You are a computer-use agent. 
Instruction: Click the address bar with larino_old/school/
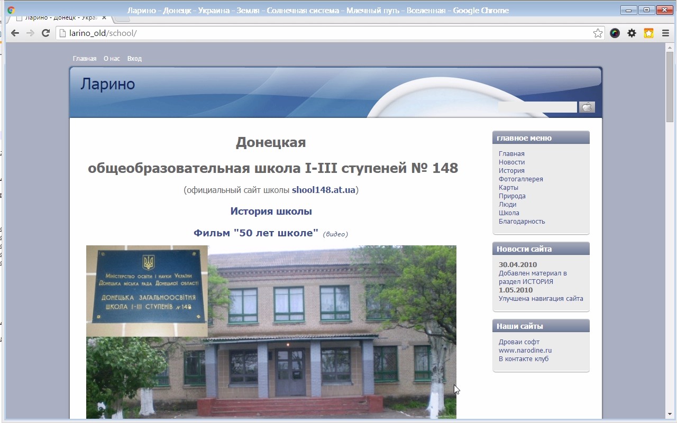(x=331, y=33)
